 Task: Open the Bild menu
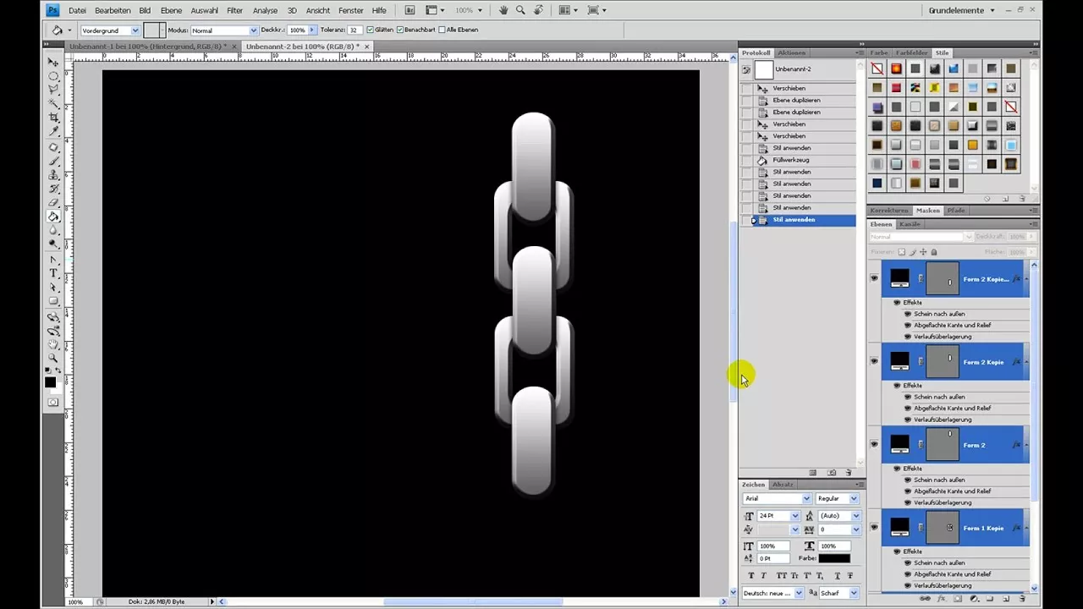[144, 9]
